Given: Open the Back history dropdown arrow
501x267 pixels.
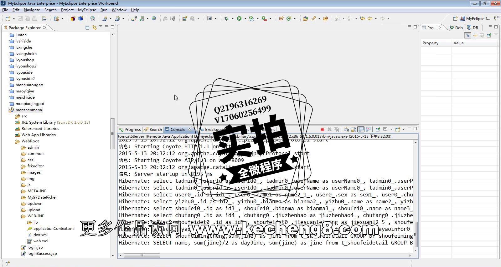Looking at the screenshot, I should (x=376, y=18).
